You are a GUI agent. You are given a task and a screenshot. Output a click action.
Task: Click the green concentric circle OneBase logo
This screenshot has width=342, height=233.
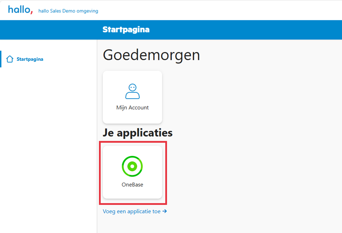pos(132,166)
